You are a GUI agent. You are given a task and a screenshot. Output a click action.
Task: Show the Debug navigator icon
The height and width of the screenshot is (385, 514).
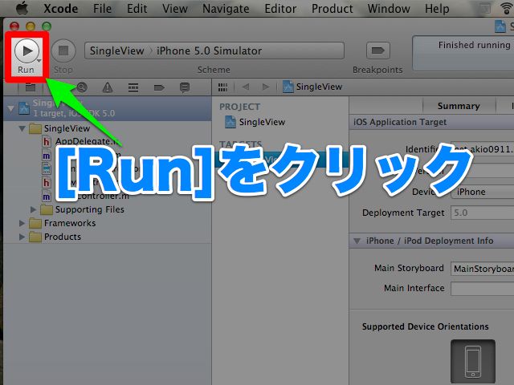pyautogui.click(x=133, y=87)
